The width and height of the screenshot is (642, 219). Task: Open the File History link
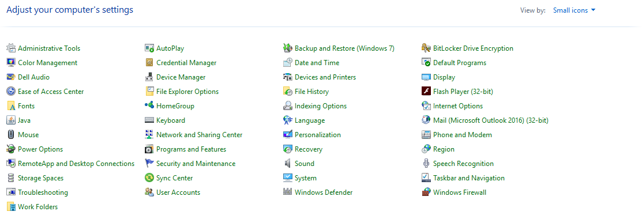(311, 92)
